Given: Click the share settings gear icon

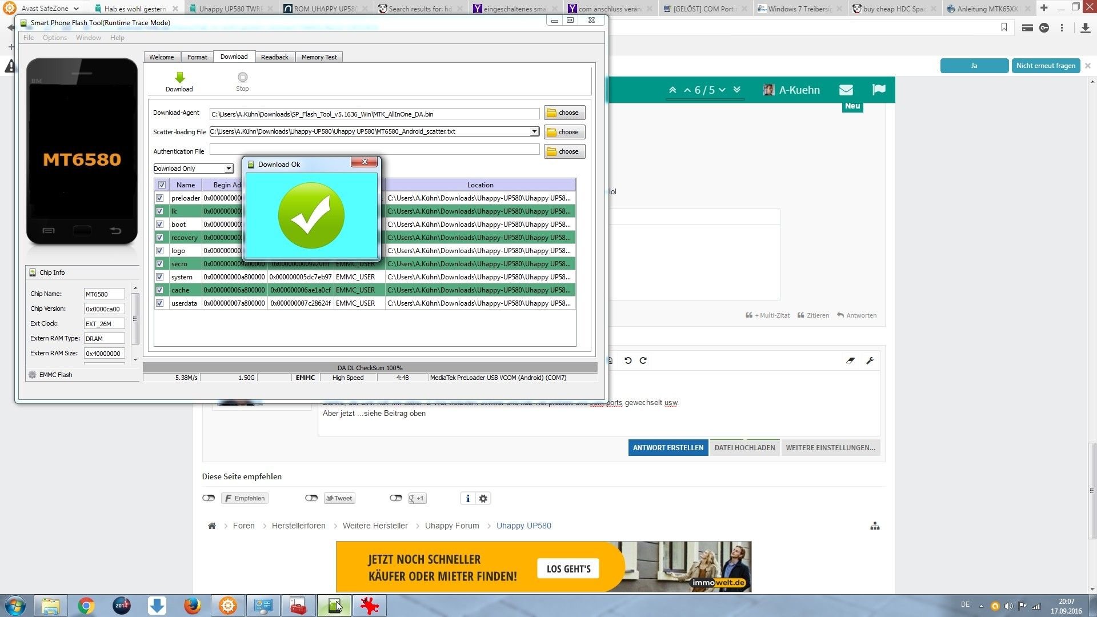Looking at the screenshot, I should (x=483, y=498).
